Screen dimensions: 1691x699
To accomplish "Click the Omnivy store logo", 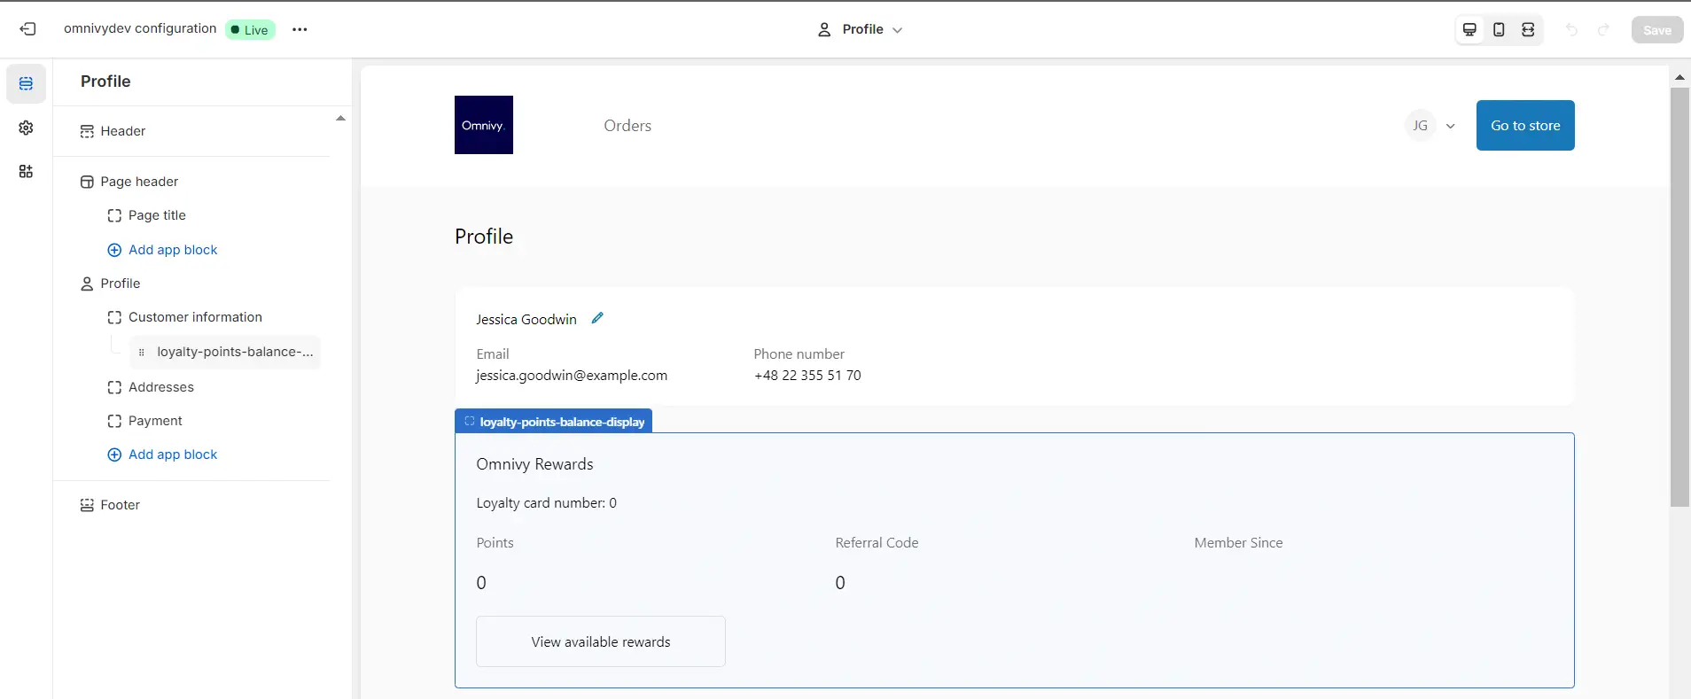I will 484,125.
